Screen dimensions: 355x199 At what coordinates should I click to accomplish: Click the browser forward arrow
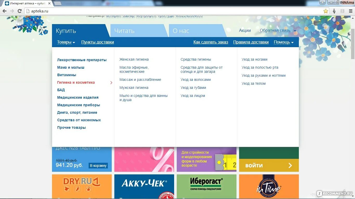pos(12,11)
